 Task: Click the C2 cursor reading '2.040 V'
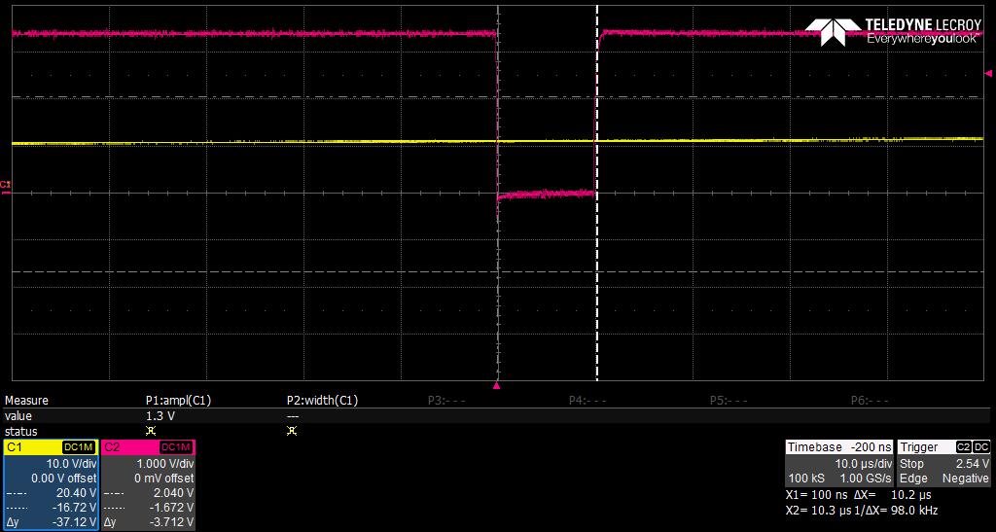pyautogui.click(x=173, y=493)
